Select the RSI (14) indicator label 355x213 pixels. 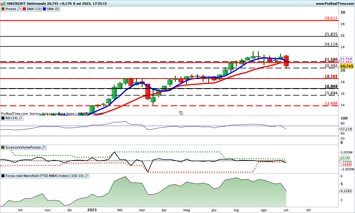[11, 118]
